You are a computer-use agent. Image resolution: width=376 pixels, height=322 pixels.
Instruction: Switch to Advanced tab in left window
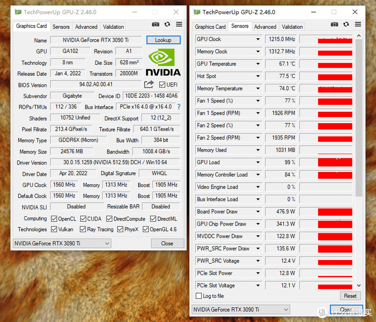tap(86, 27)
